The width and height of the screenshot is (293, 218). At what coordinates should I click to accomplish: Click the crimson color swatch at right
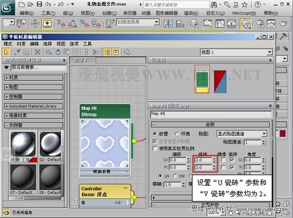coord(282,134)
